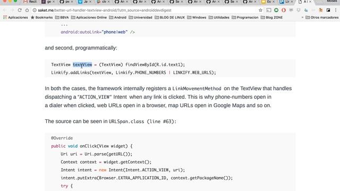Open the Chrome three-dot menu
Screen dimensions: 340x191
click(x=336, y=10)
